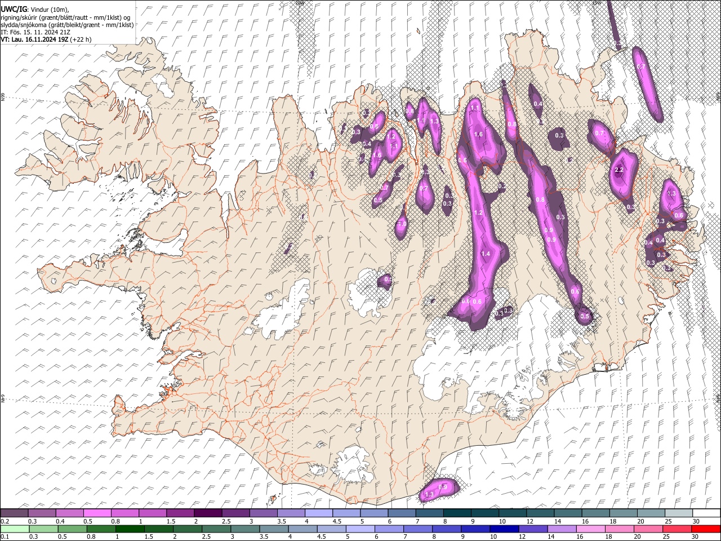Click the 2.2 precipitation value on the map
Image resolution: width=721 pixels, height=541 pixels.
click(618, 170)
